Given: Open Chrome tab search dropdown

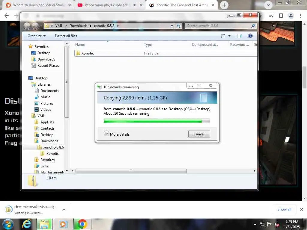Looking at the screenshot, I should pyautogui.click(x=268, y=5).
